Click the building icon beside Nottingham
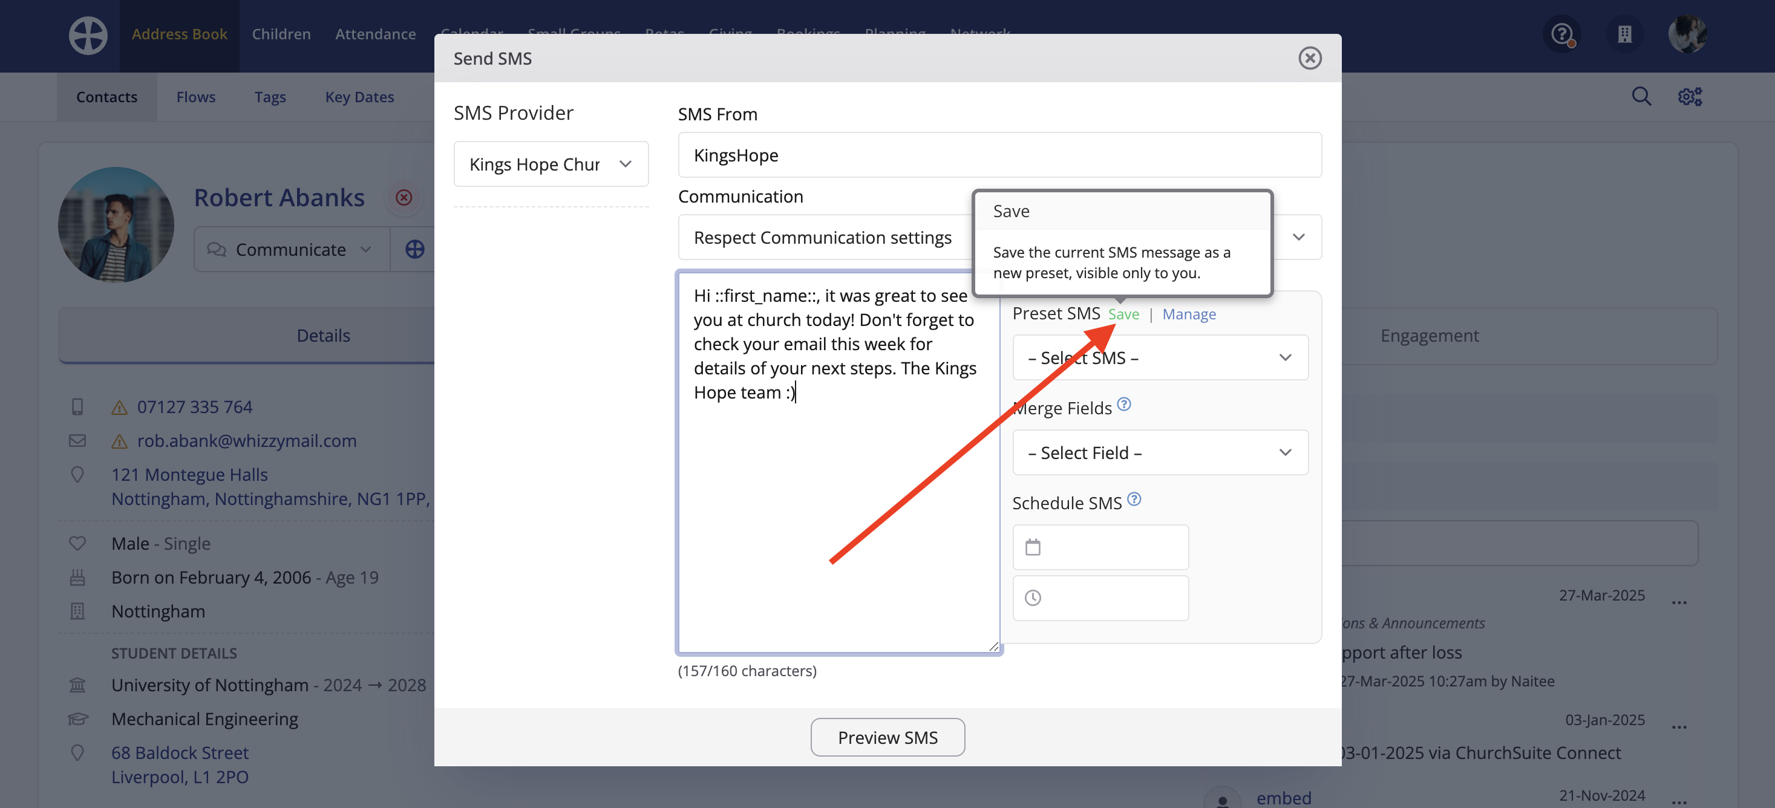The width and height of the screenshot is (1775, 808). pos(77,611)
